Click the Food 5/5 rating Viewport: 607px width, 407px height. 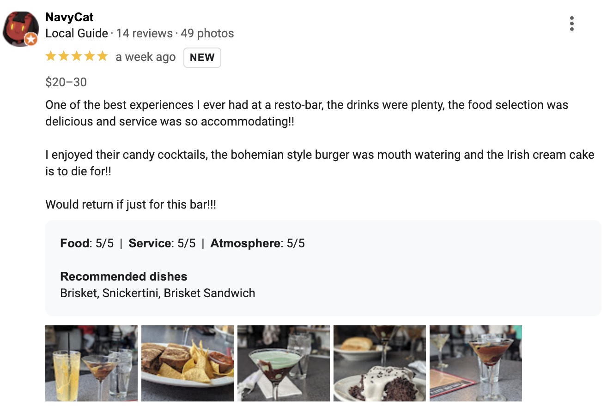(x=87, y=244)
